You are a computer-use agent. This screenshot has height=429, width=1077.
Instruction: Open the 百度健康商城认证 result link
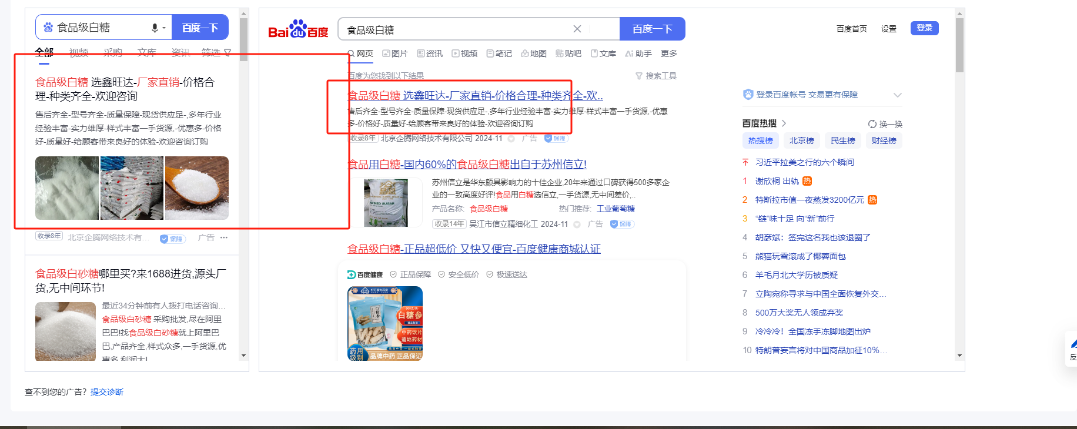coord(474,249)
